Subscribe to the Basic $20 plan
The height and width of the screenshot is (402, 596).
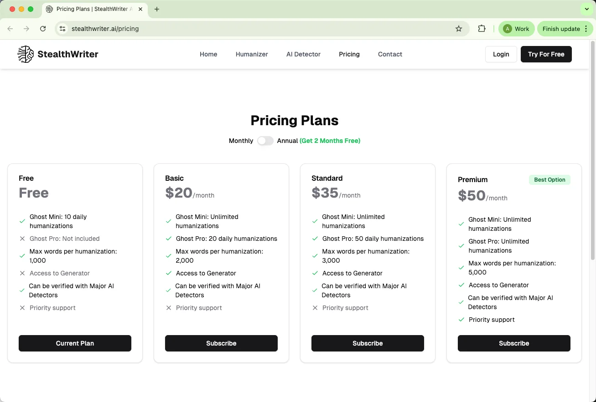point(221,343)
